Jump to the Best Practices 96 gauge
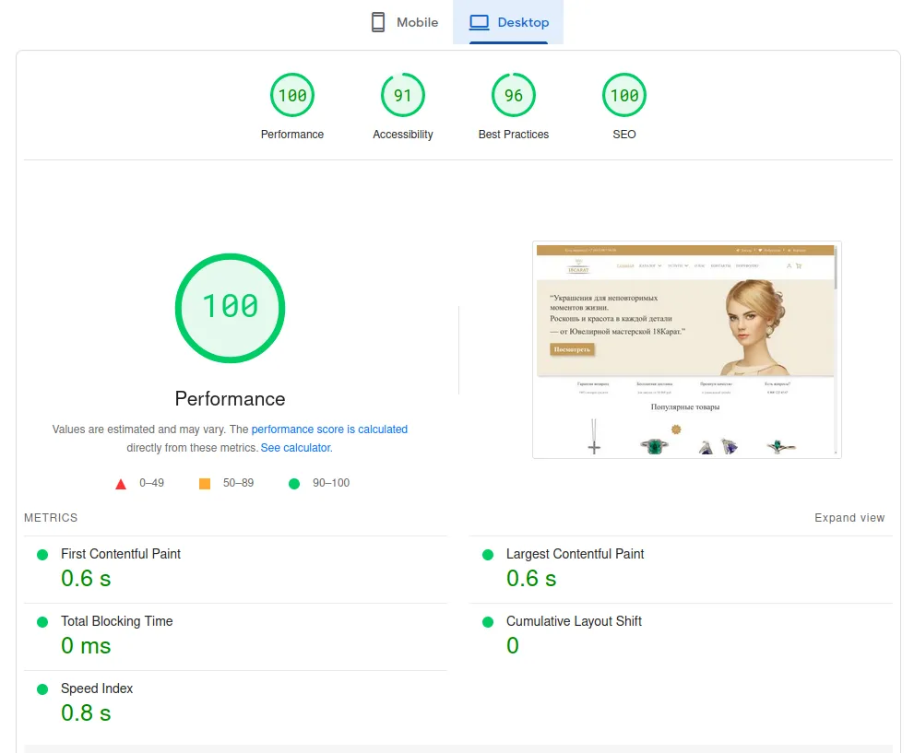Screen dimensions: 914x753 coord(514,95)
